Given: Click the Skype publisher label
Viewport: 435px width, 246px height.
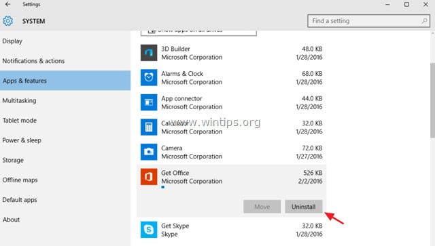Looking at the screenshot, I should [169, 234].
